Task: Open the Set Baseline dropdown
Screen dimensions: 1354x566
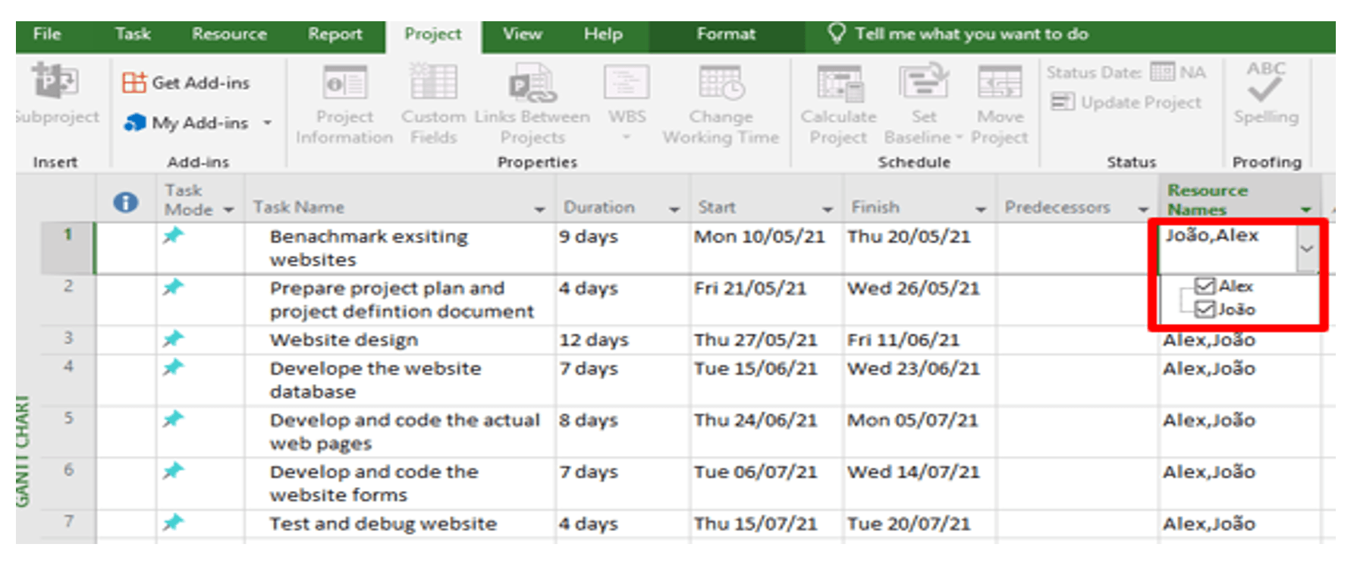Action: click(x=959, y=138)
